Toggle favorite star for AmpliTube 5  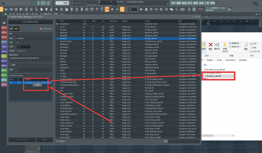57,24
